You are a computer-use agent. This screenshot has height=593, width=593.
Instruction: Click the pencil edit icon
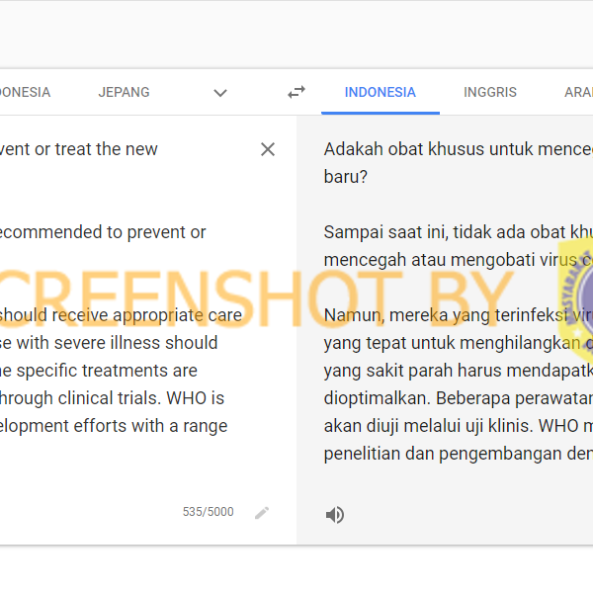(x=262, y=513)
